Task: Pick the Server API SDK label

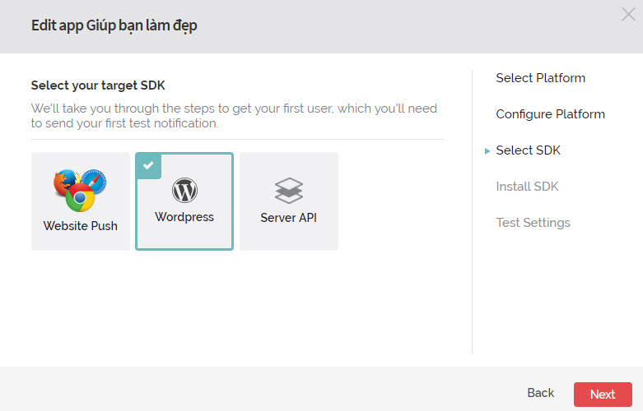Action: tap(289, 218)
